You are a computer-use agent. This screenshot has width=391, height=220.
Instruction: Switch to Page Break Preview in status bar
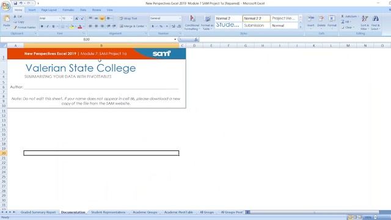pyautogui.click(x=360, y=218)
